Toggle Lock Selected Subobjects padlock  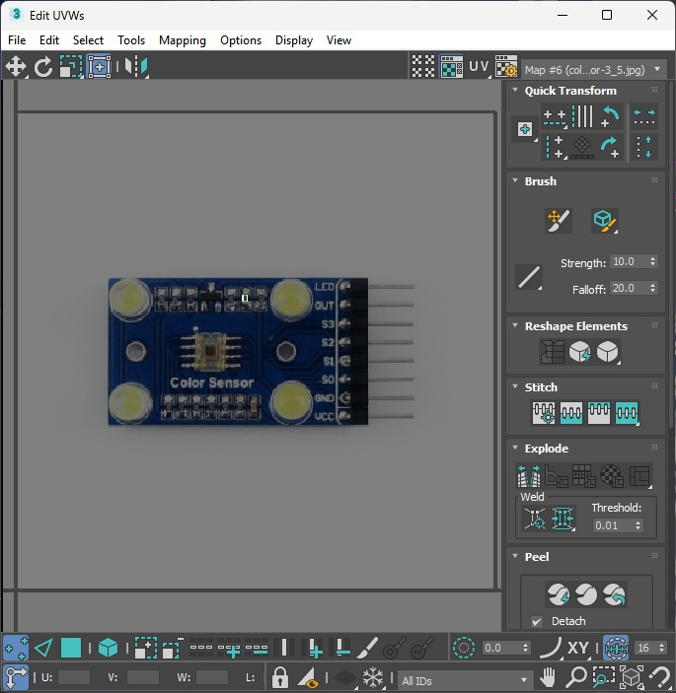[279, 677]
